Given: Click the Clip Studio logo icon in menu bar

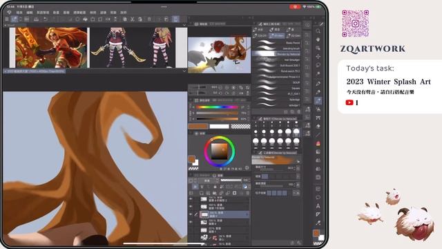Looking at the screenshot, I should point(9,12).
